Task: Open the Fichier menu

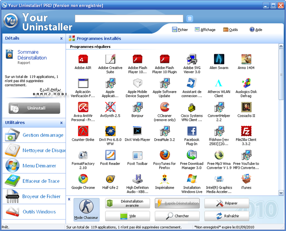Action: pyautogui.click(x=180, y=30)
